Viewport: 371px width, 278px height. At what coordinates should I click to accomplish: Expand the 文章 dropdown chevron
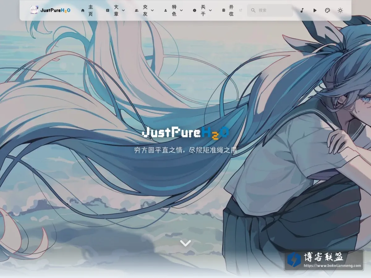coord(123,10)
